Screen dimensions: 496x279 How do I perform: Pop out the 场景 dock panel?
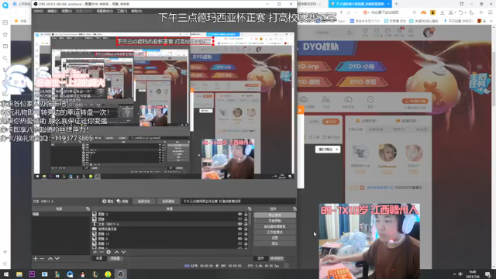(x=88, y=208)
